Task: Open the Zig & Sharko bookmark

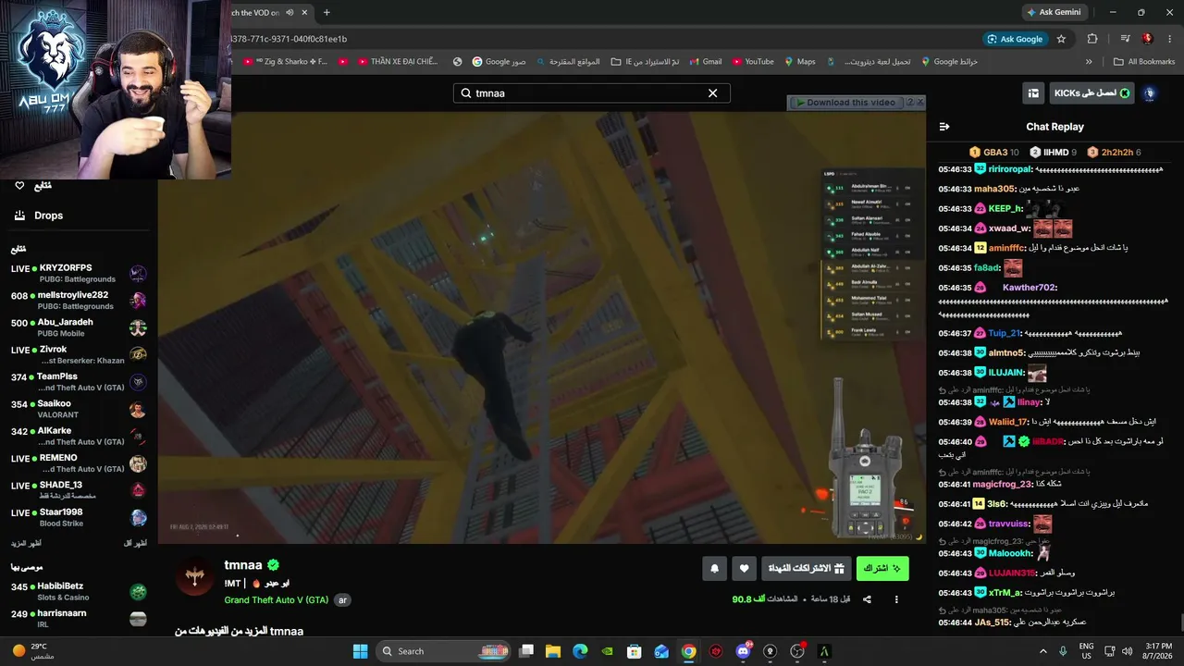Action: coord(286,62)
